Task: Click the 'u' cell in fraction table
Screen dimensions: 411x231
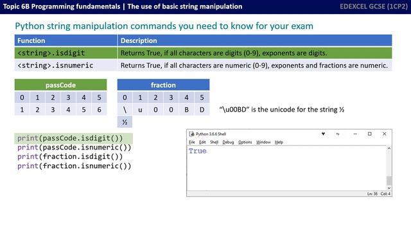Action: 140,110
